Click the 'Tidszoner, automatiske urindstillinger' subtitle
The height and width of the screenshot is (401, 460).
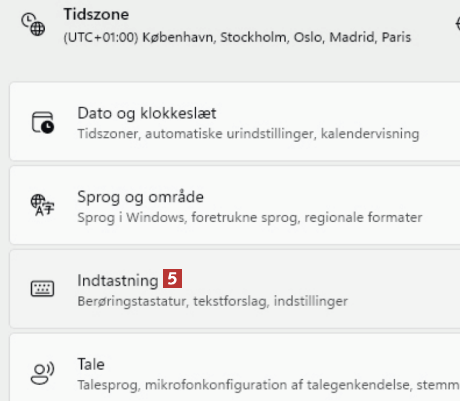196,133
